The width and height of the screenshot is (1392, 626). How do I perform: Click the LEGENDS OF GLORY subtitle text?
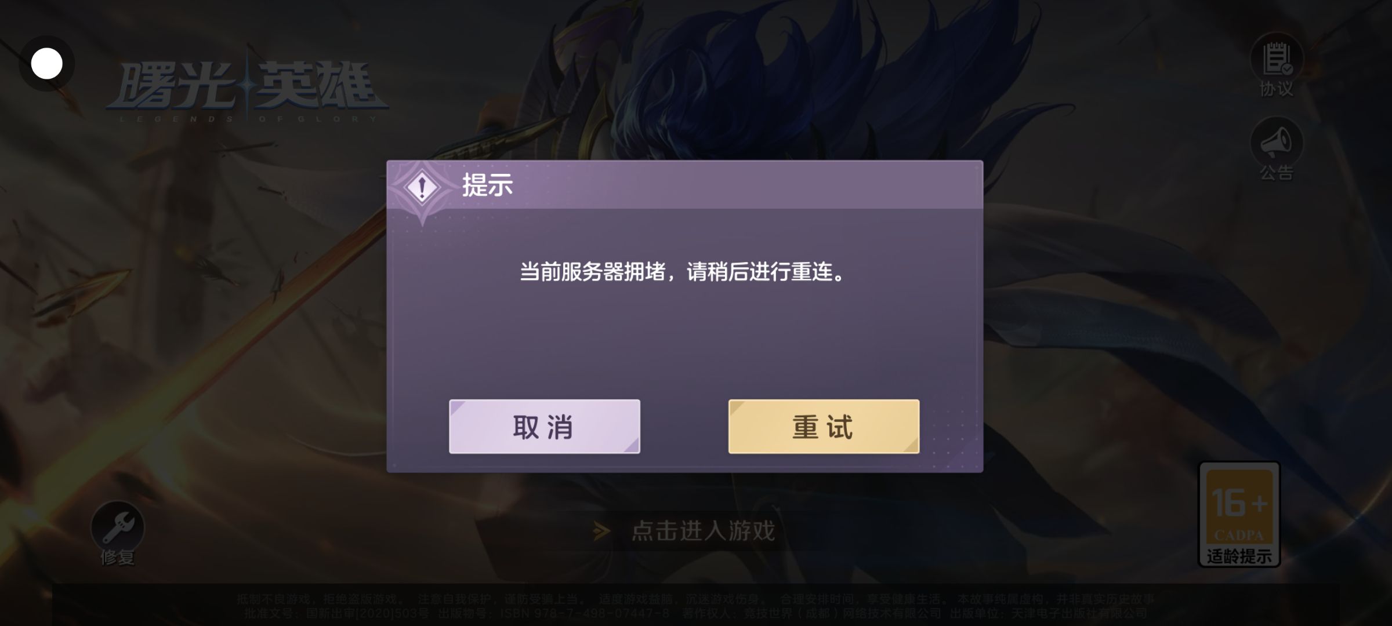click(248, 119)
